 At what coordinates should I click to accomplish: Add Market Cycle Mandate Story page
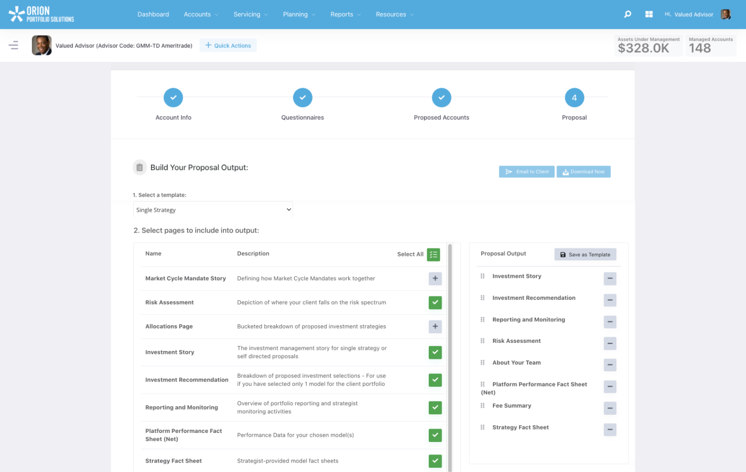[435, 278]
